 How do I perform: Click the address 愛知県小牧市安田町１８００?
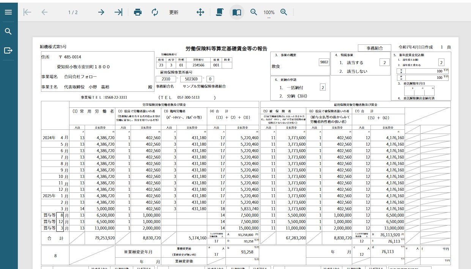tap(83, 67)
